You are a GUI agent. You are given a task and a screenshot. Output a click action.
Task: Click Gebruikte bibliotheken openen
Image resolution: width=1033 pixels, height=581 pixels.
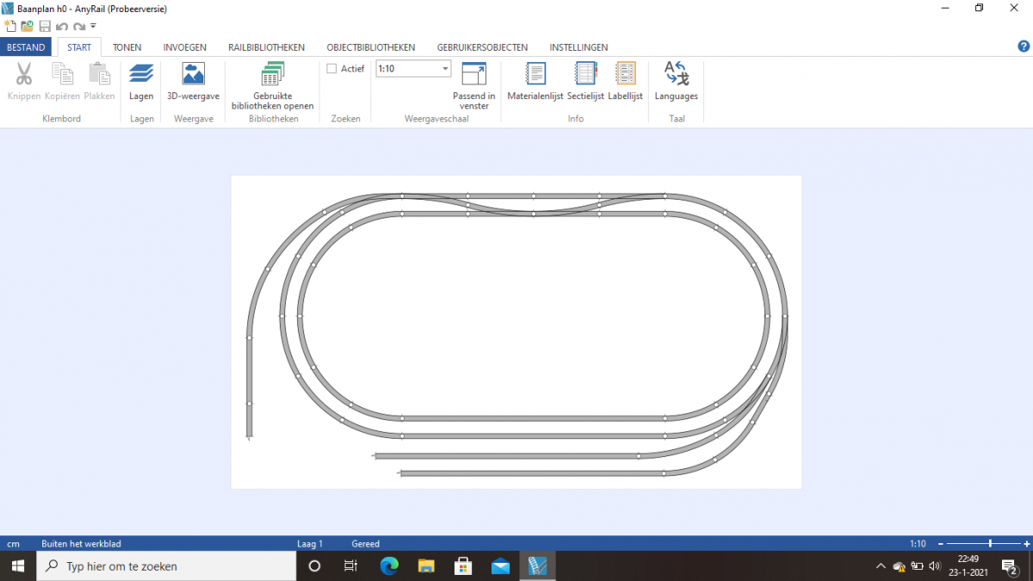(273, 86)
